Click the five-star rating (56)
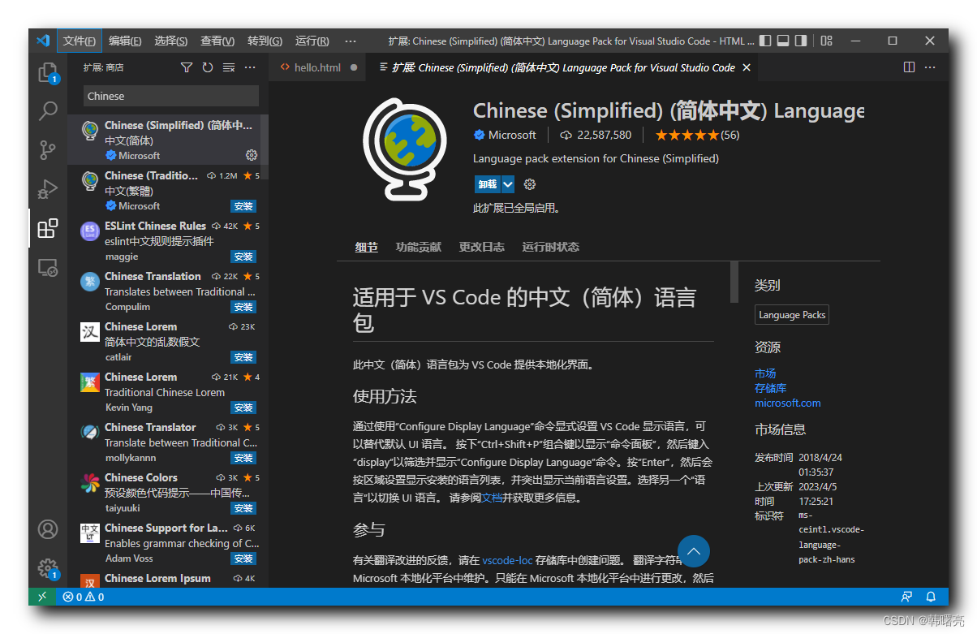The width and height of the screenshot is (977, 634). pos(697,135)
